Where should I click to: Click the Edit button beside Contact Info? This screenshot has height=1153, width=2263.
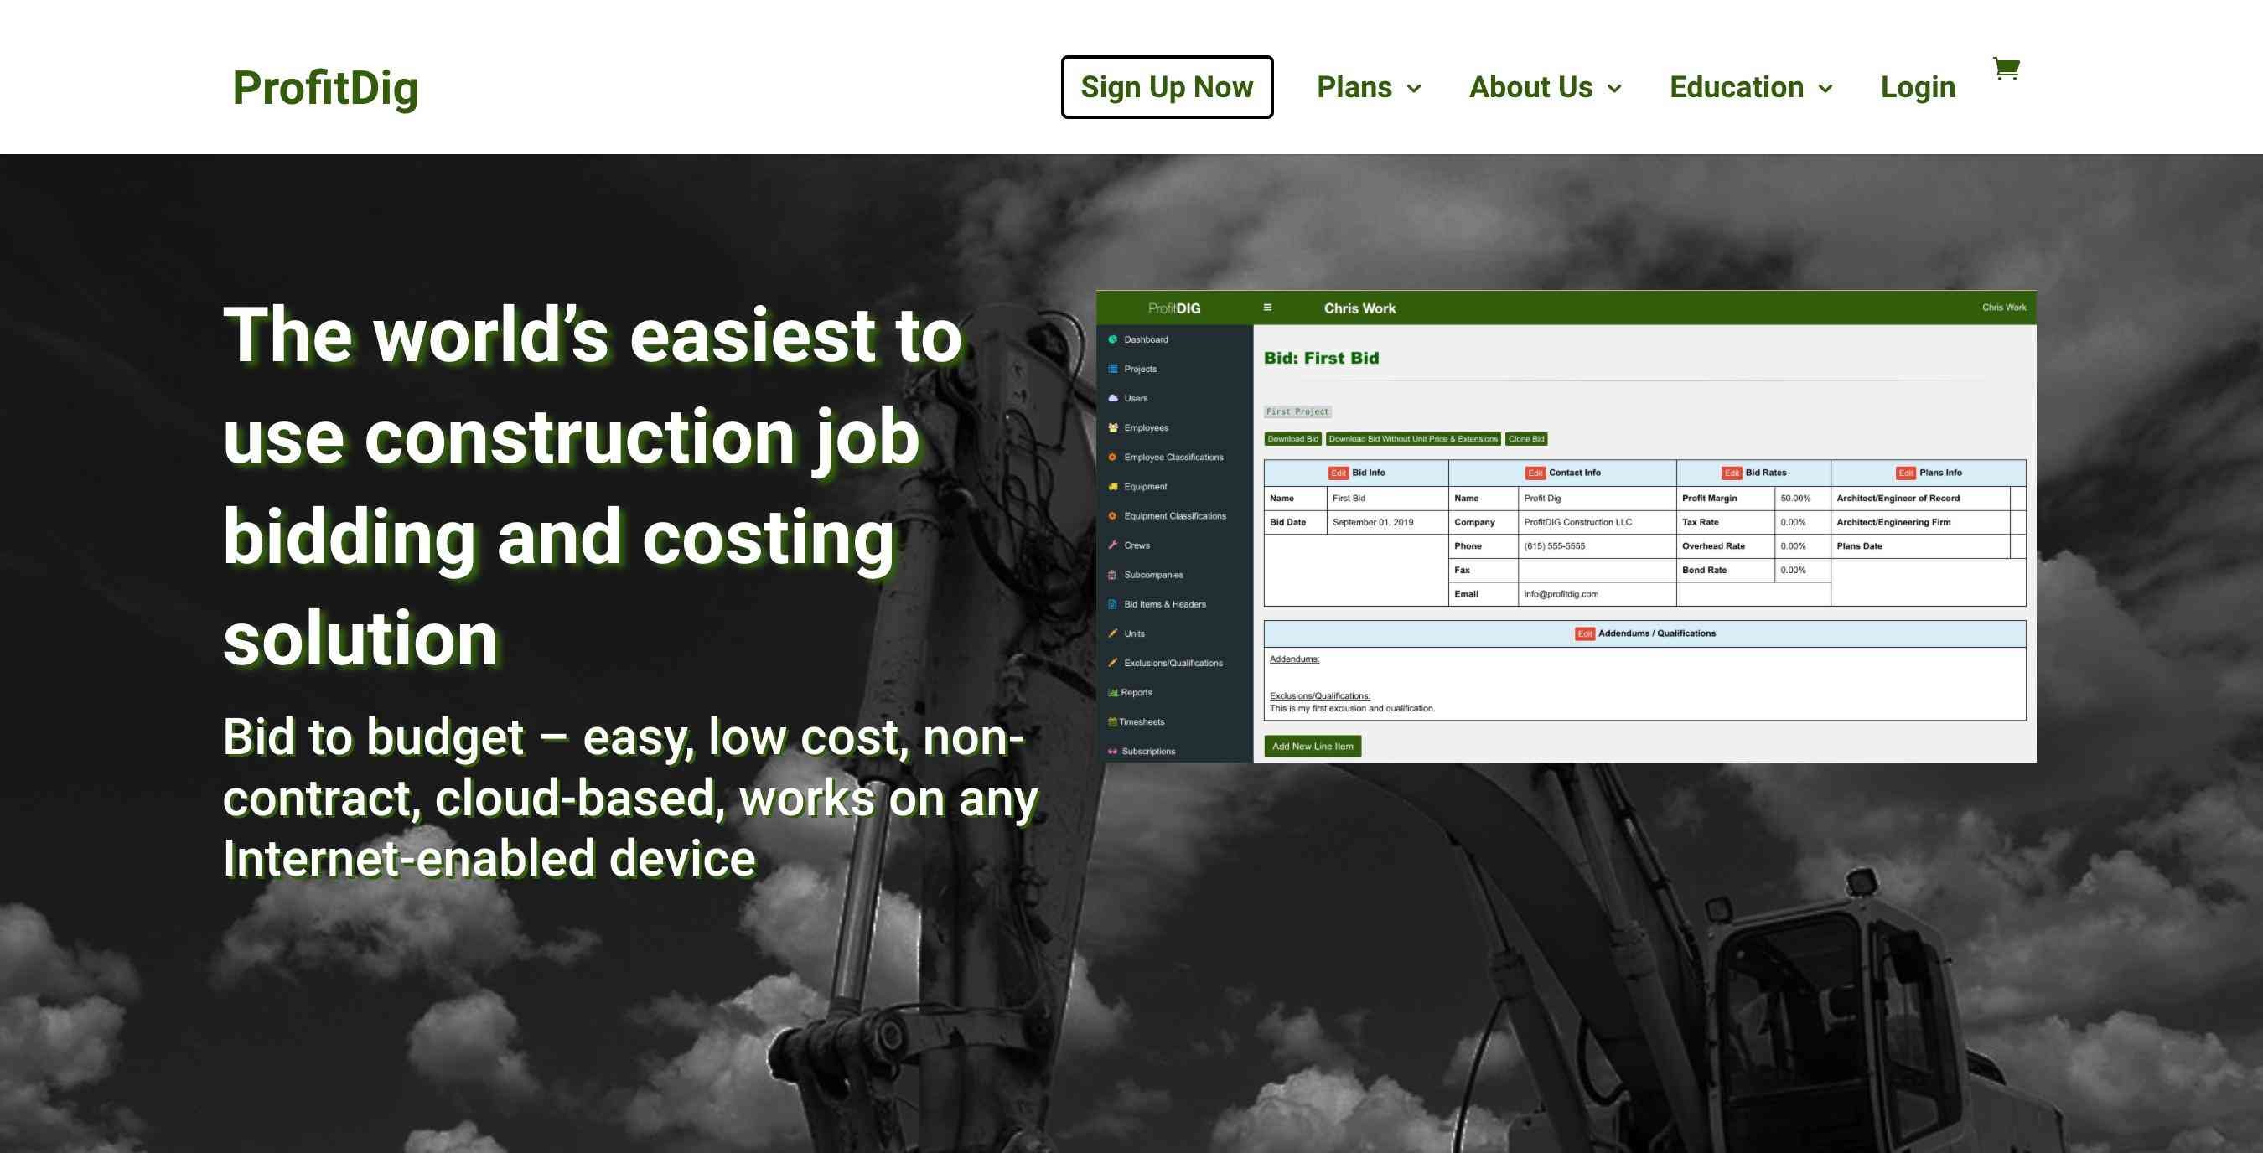tap(1535, 473)
